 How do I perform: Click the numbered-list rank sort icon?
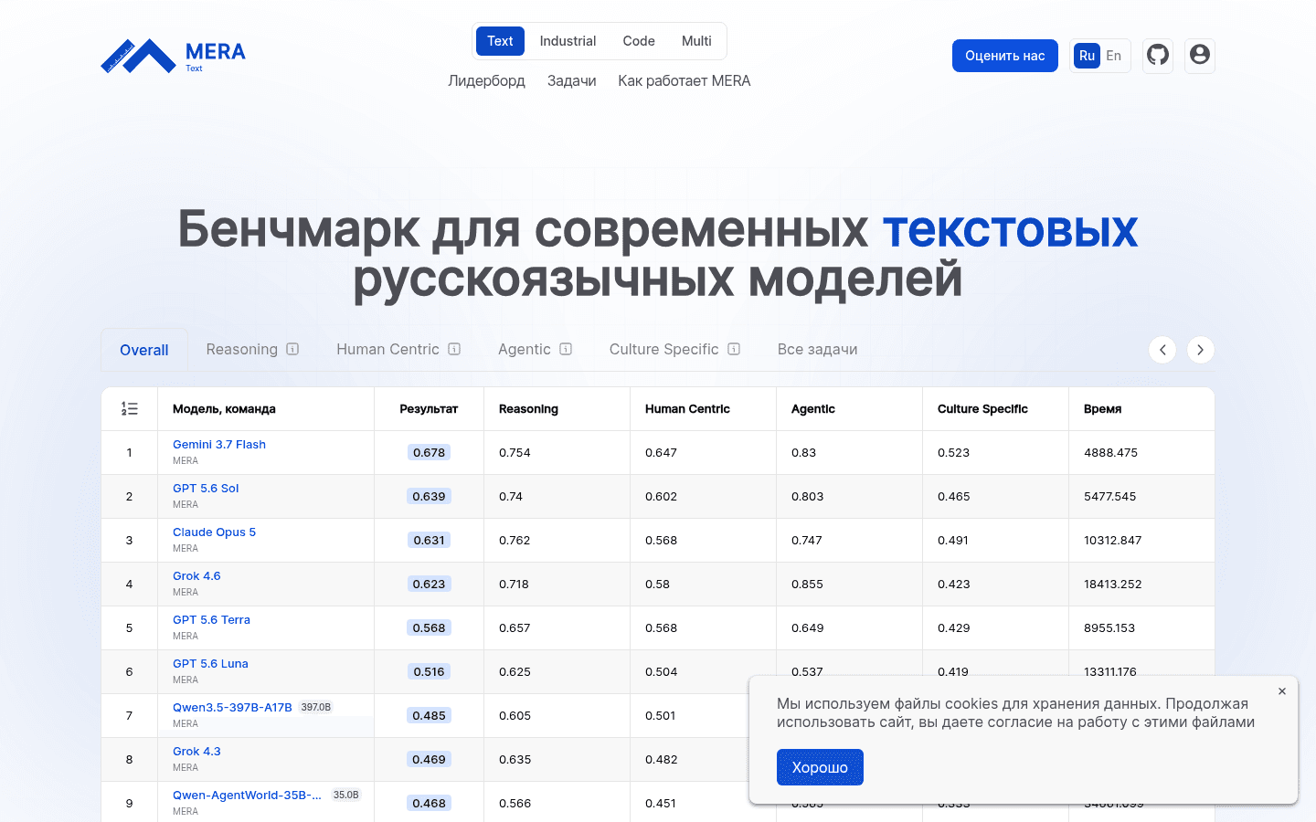[x=130, y=409]
